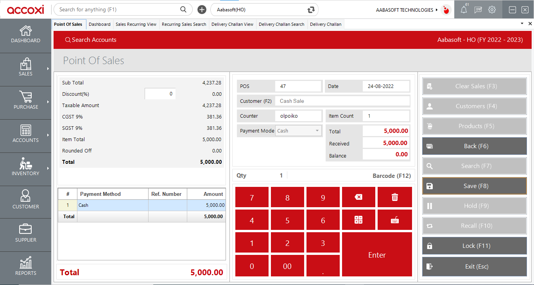Viewport: 534px width, 285px height.
Task: Click the Lock (F11) button
Action: (475, 246)
